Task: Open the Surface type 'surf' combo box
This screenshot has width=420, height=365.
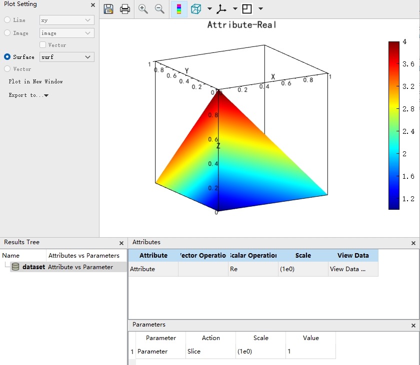Action: 67,57
